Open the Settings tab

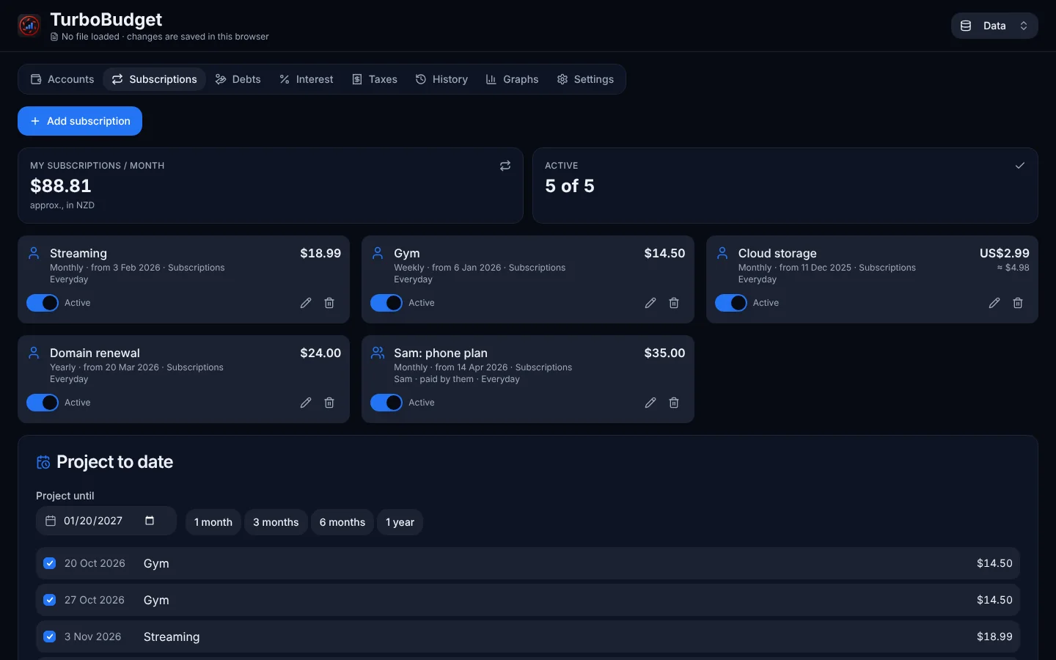point(585,79)
